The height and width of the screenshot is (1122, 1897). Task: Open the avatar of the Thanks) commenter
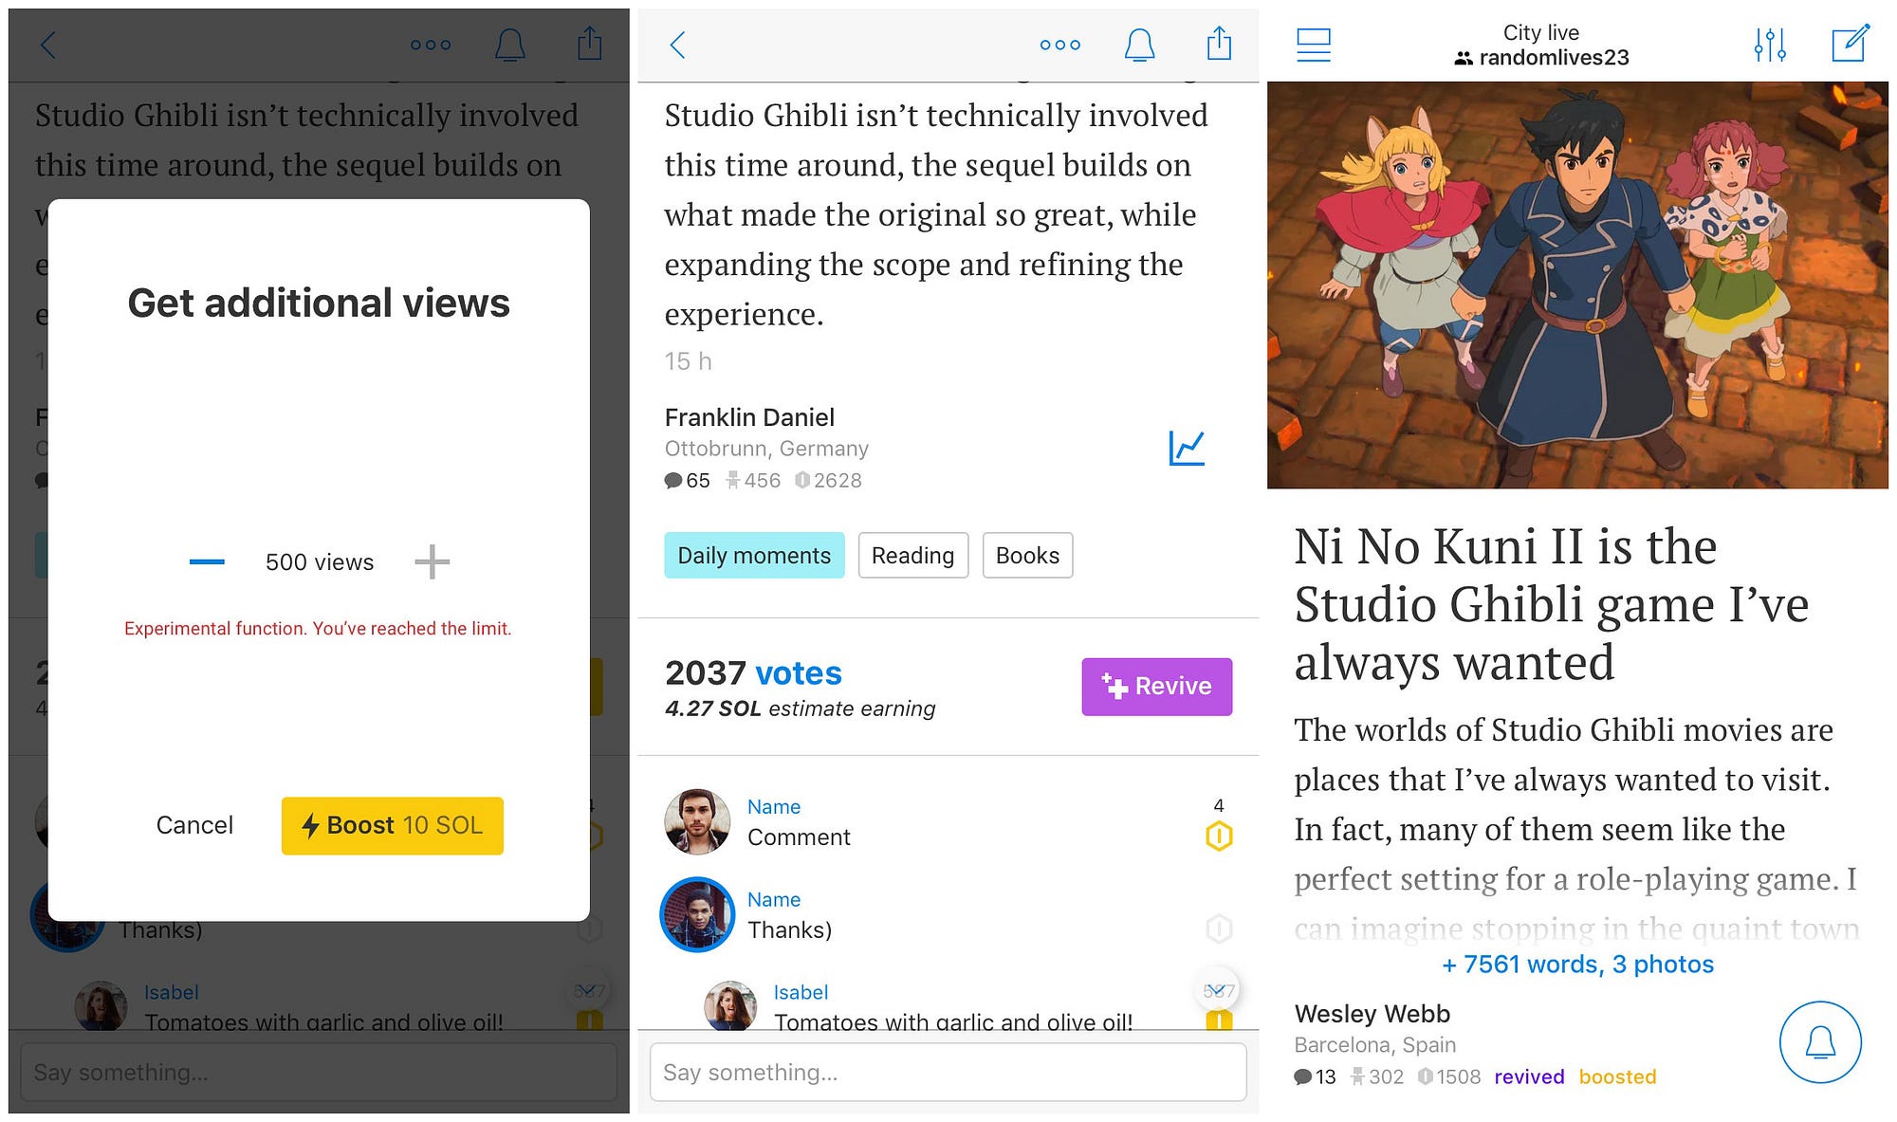coord(697,914)
